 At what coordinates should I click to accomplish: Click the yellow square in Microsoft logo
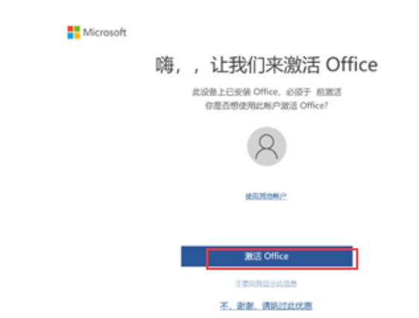(x=77, y=36)
